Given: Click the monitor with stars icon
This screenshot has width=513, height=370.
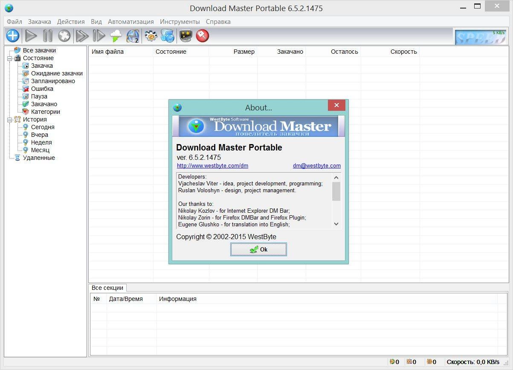Looking at the screenshot, I should click(x=185, y=36).
